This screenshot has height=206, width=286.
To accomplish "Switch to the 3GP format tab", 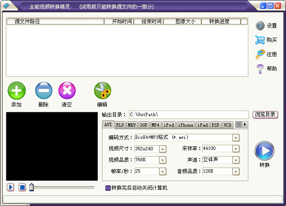I will (x=144, y=125).
